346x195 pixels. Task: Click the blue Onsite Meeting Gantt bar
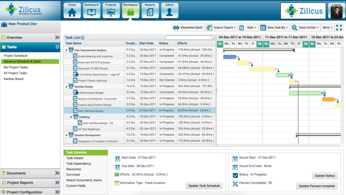[230, 57]
